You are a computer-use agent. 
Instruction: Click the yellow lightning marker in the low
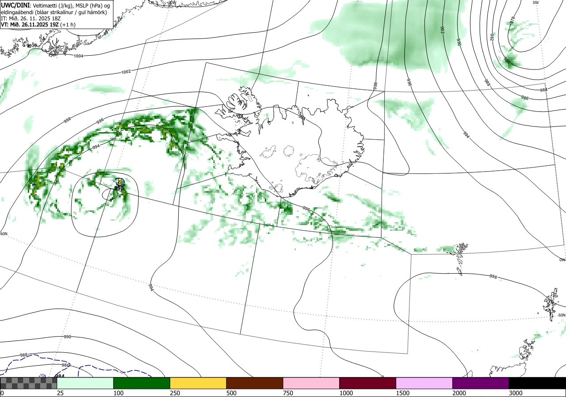point(120,182)
